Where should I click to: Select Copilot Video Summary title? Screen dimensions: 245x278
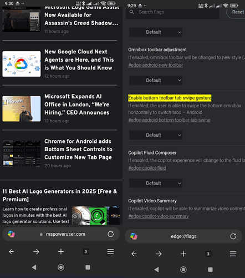[152, 201]
